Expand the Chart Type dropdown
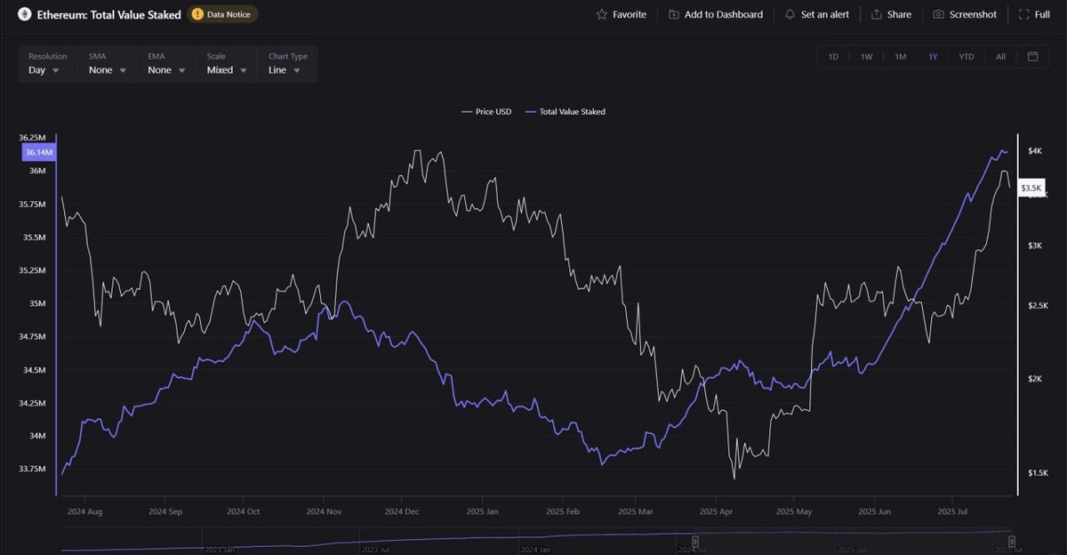The width and height of the screenshot is (1067, 555). tap(285, 70)
